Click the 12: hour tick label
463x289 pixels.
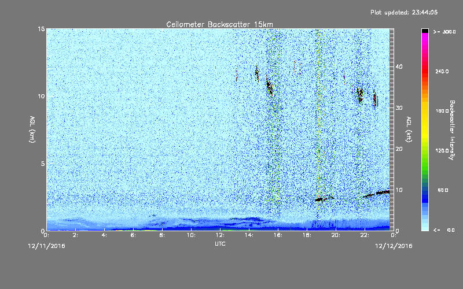click(220, 235)
